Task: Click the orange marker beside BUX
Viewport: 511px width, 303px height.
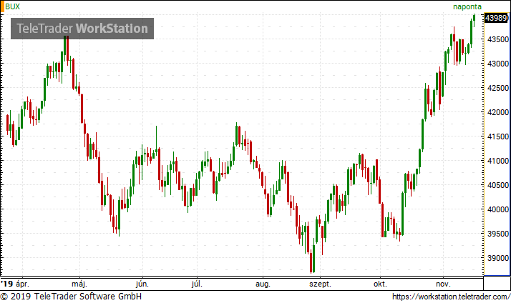Action: coord(2,6)
